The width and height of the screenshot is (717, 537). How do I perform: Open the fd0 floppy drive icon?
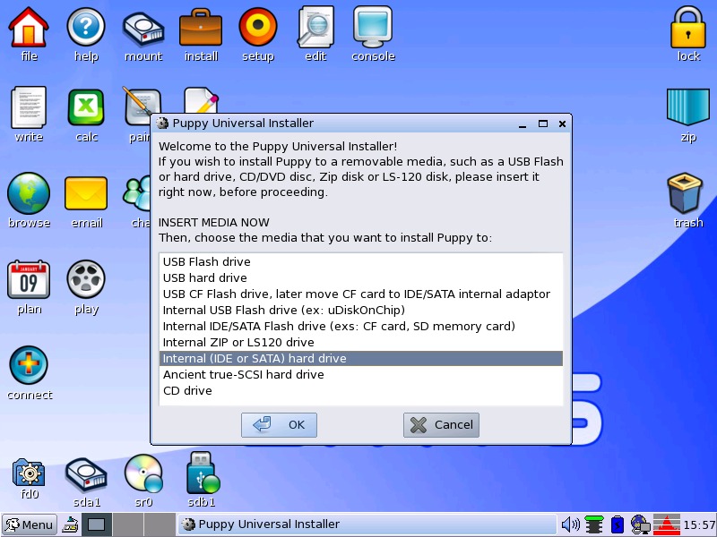tap(29, 473)
